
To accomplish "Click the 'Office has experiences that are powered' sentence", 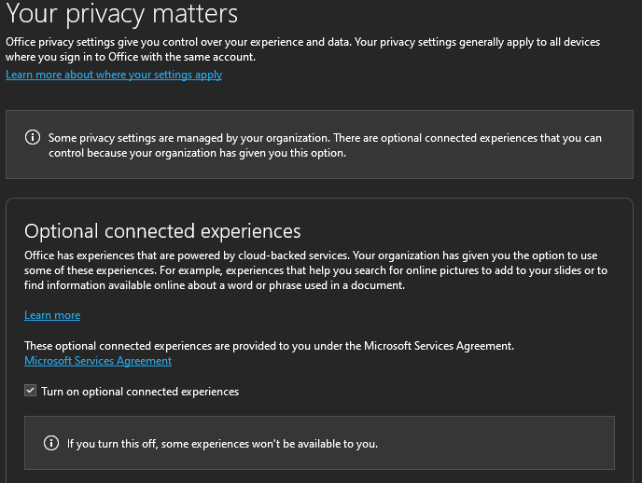I will 187,255.
